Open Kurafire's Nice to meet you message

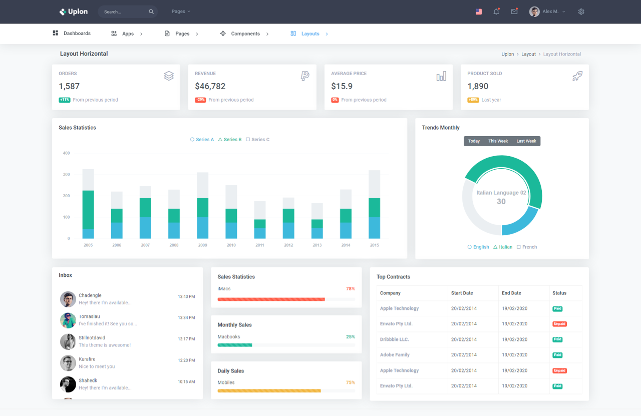click(127, 363)
